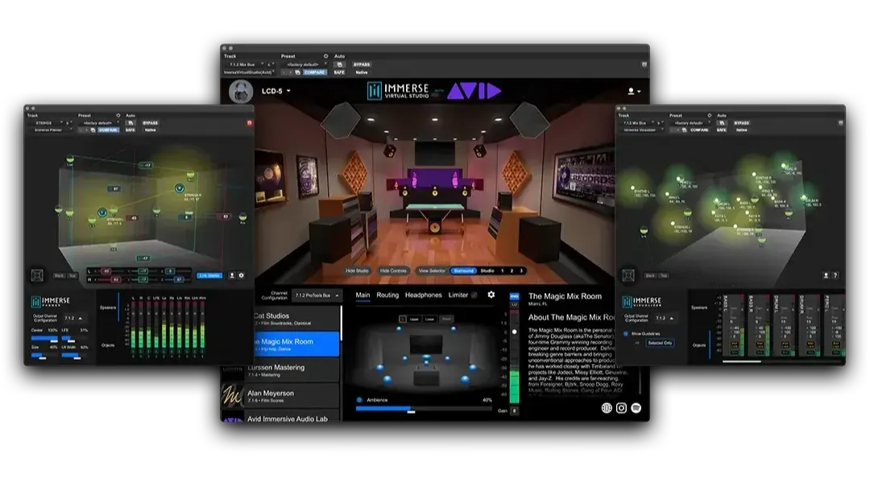Screen dimensions: 870x495
Task: Open the gear settings in Immerse Panner
Action: (242, 275)
